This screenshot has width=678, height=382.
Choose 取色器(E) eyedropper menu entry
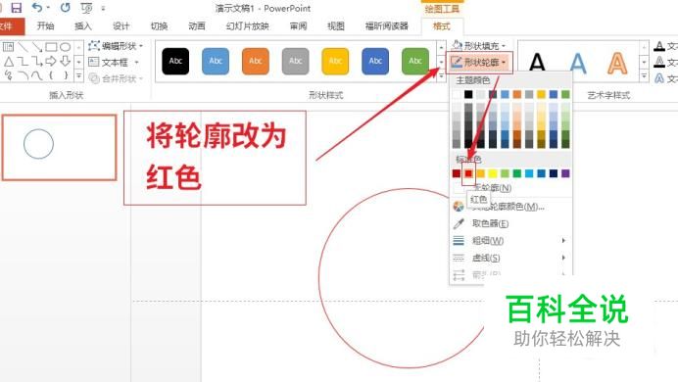pos(490,223)
